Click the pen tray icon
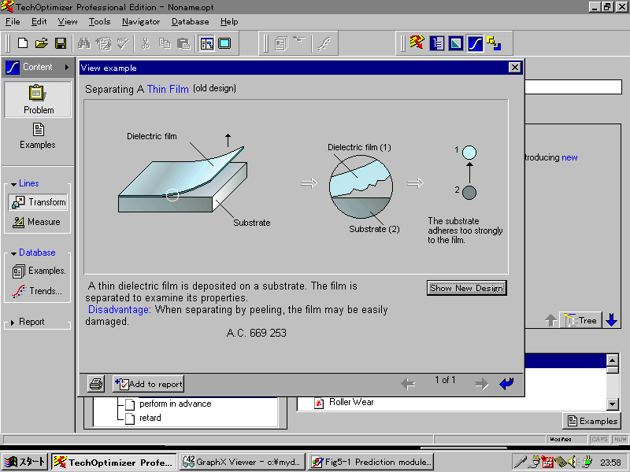The height and width of the screenshot is (472, 630). coord(521,463)
